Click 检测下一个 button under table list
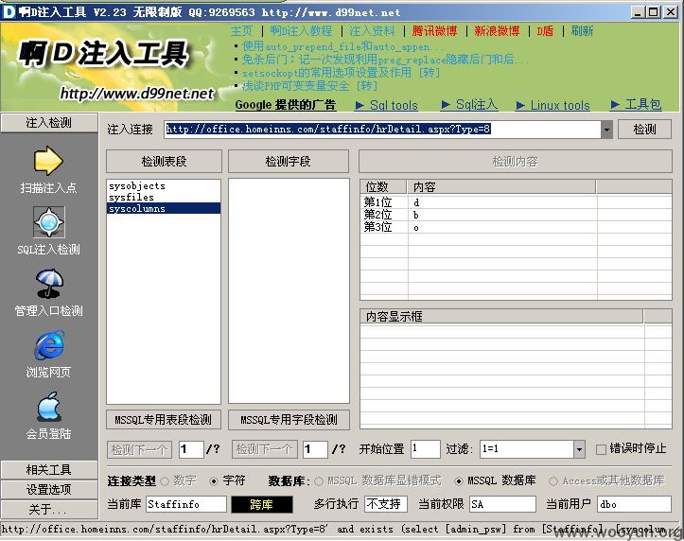 [140, 449]
